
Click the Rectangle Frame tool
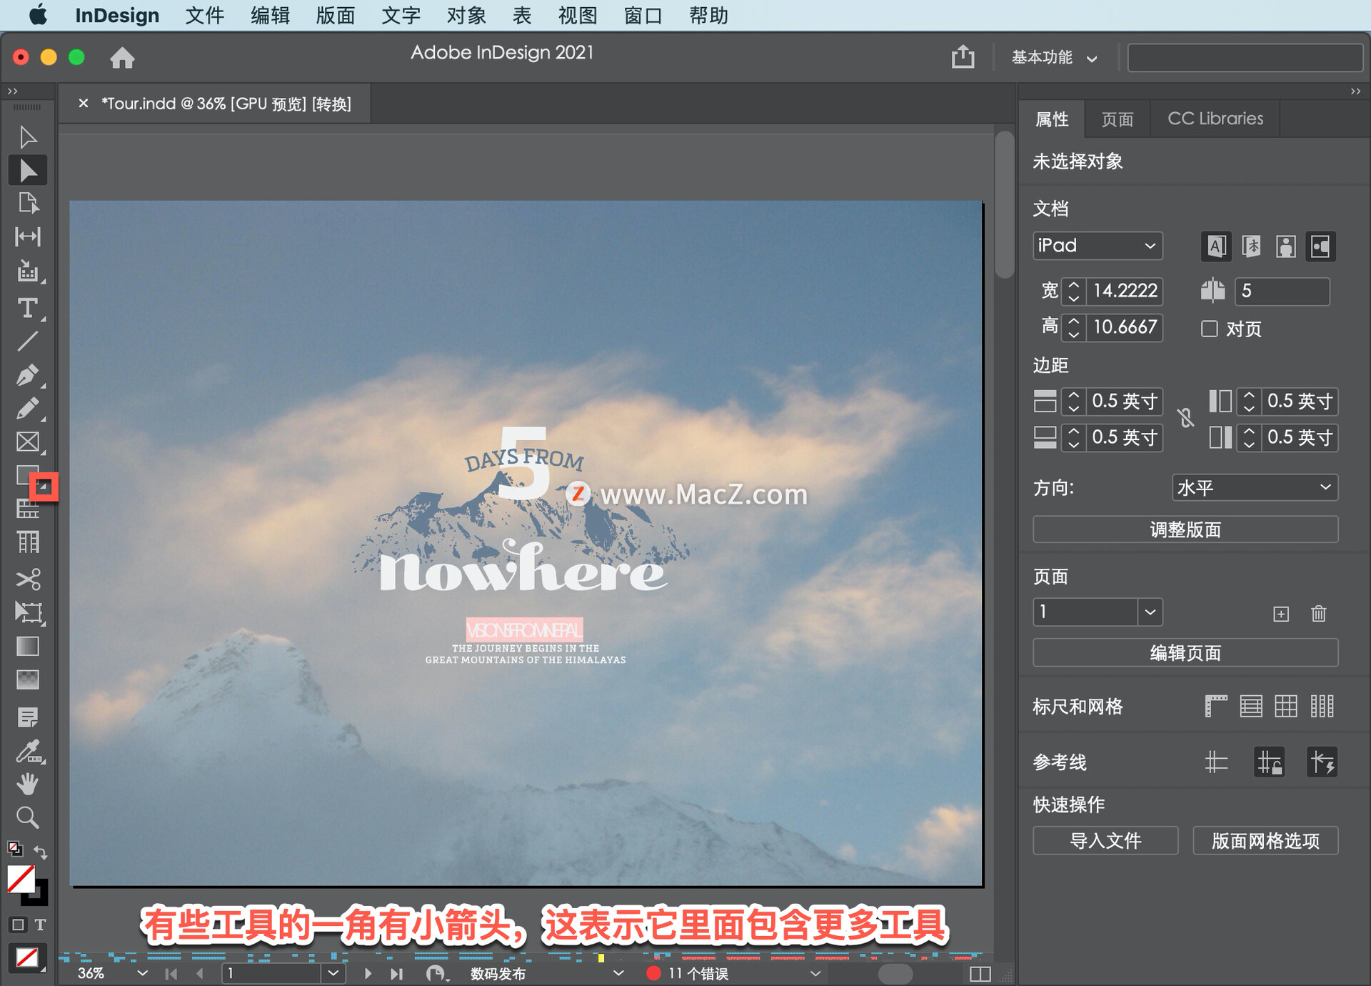pyautogui.click(x=27, y=442)
